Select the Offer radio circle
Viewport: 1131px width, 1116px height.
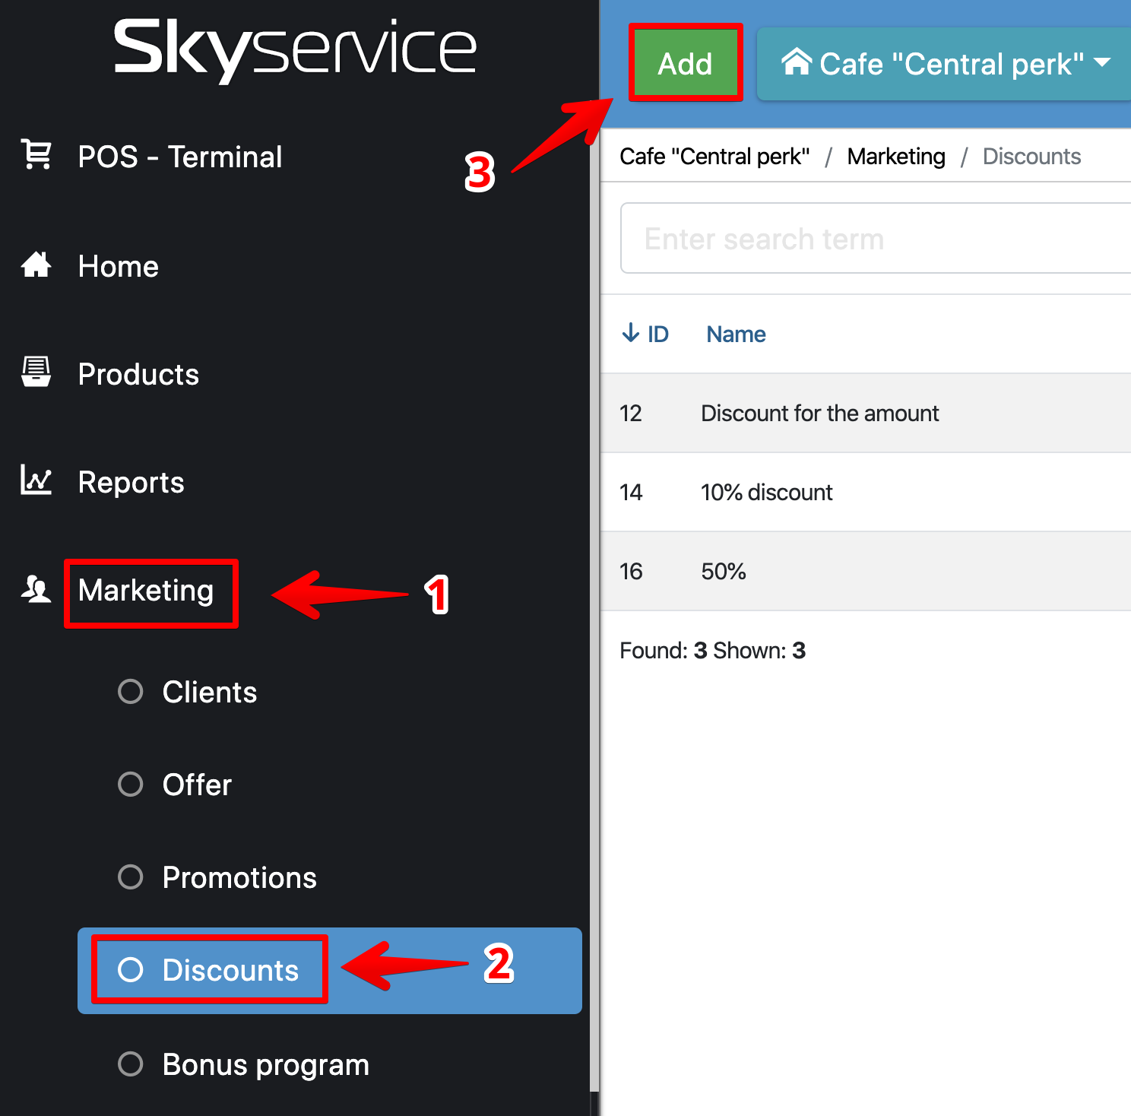pos(131,785)
